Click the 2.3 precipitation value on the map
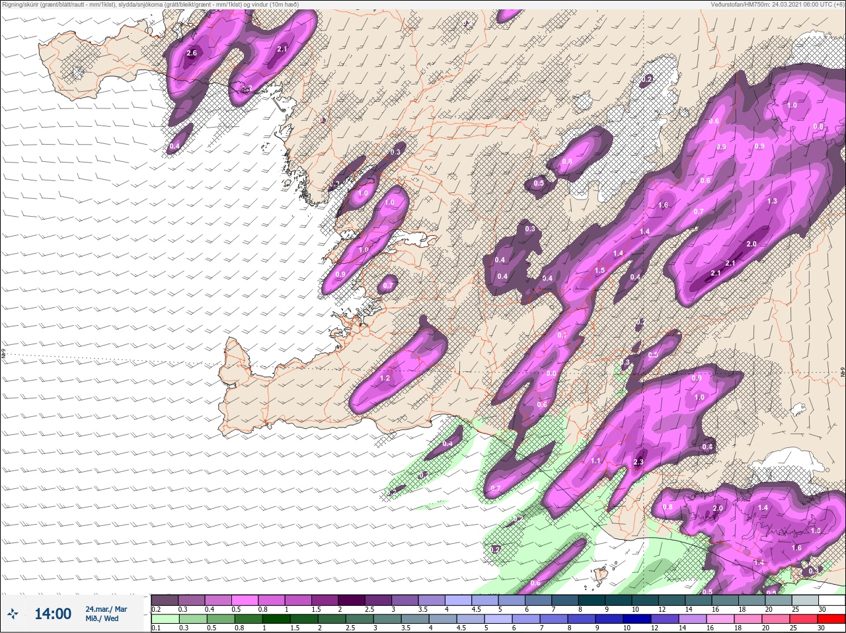Viewport: 846px width, 633px height. (638, 462)
